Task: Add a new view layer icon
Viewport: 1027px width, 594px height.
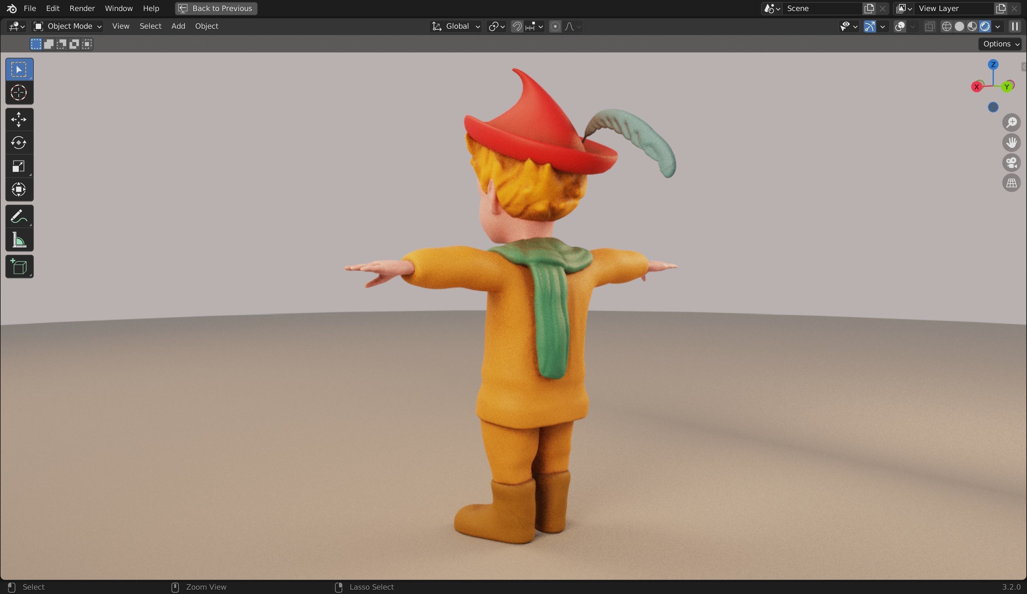Action: coord(1001,8)
